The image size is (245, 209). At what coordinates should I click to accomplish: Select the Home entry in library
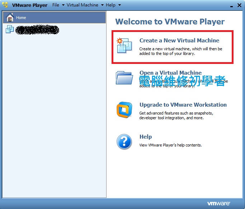(x=55, y=17)
